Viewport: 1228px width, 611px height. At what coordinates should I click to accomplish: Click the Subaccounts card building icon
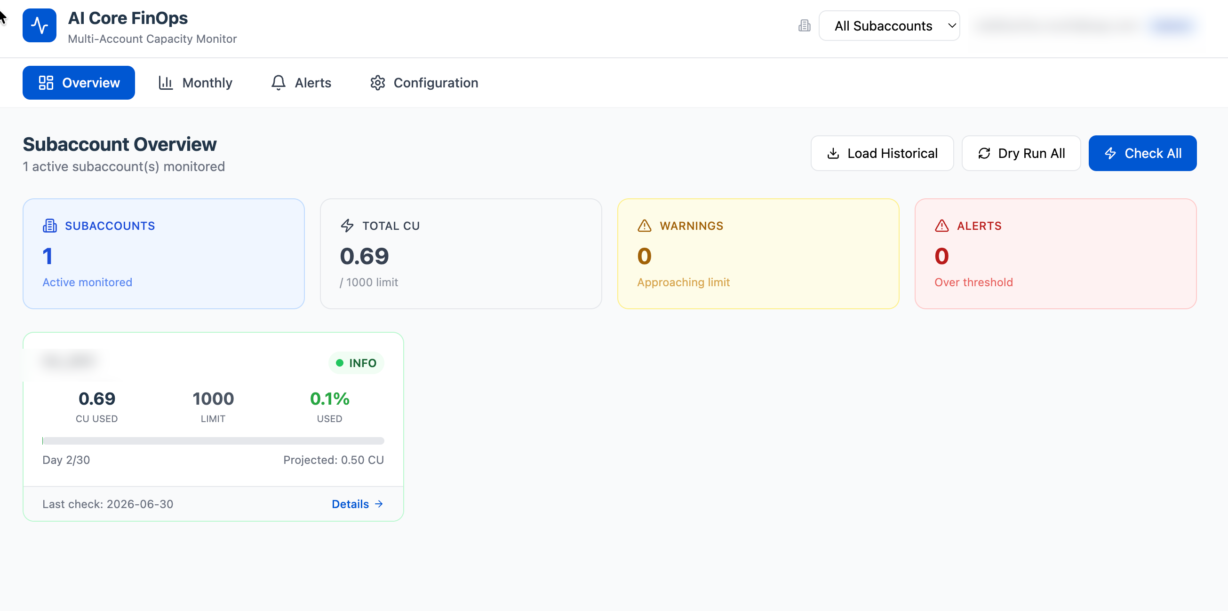(49, 226)
